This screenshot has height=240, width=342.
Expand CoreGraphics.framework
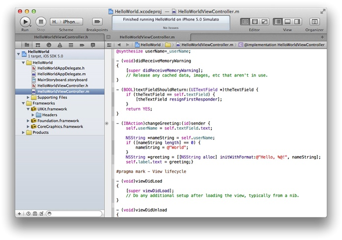(x=28, y=127)
